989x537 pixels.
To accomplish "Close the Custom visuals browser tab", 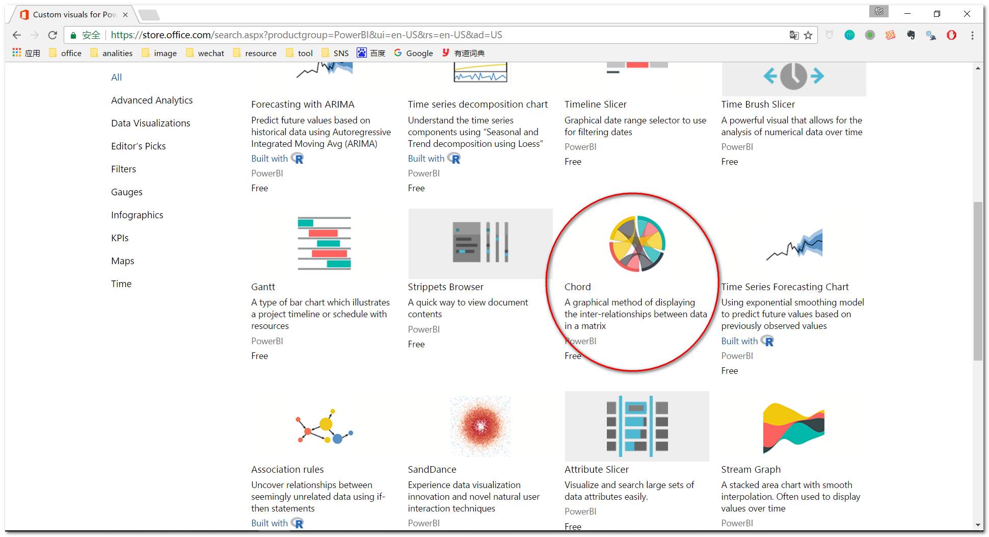I will click(125, 15).
